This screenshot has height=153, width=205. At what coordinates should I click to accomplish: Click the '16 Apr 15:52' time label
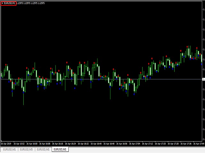[x=19, y=144]
